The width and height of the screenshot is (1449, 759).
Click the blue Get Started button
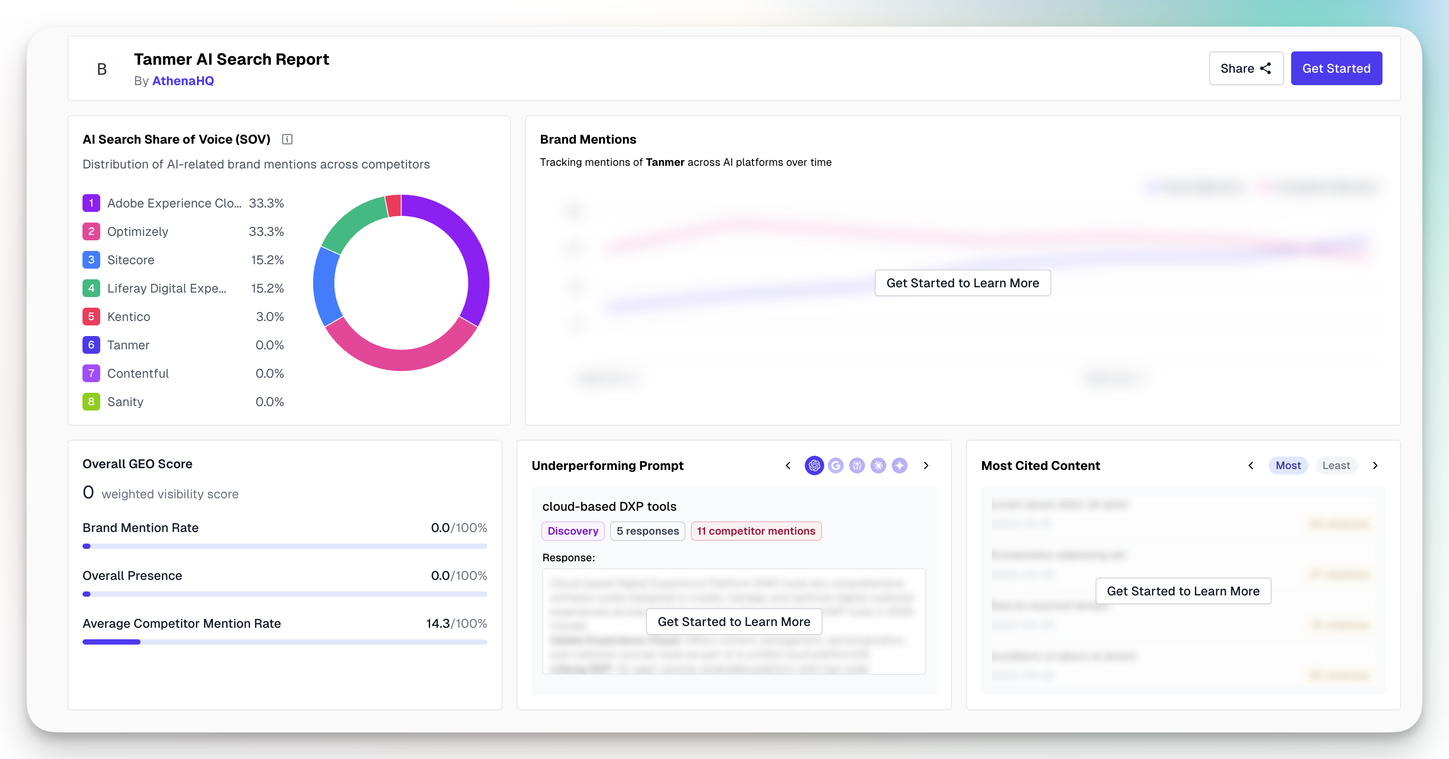pos(1336,68)
